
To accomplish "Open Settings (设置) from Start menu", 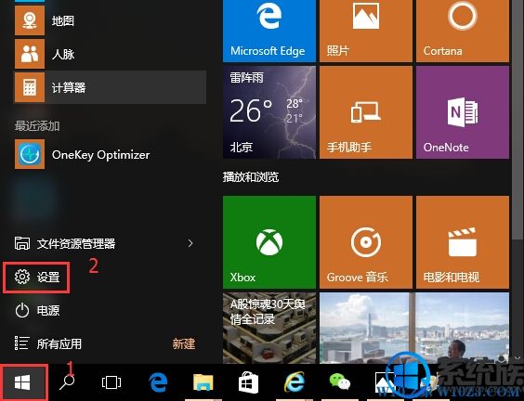I will click(x=37, y=278).
